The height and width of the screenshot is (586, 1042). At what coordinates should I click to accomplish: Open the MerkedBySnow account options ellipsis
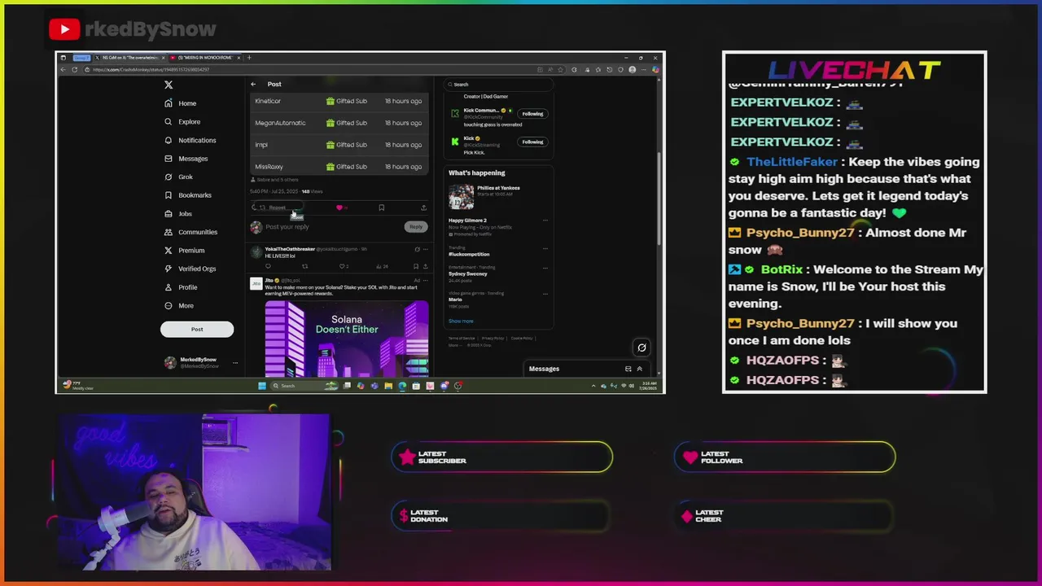point(235,363)
